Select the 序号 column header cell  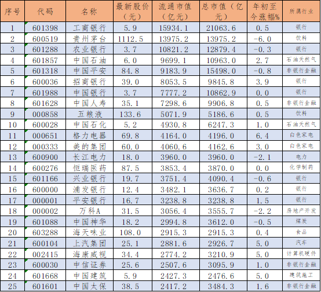[x=12, y=11]
